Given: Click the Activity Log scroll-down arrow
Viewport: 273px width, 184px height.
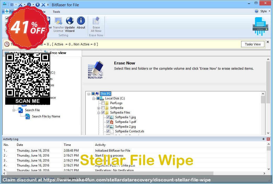Looking at the screenshot, I should pyautogui.click(x=269, y=169).
